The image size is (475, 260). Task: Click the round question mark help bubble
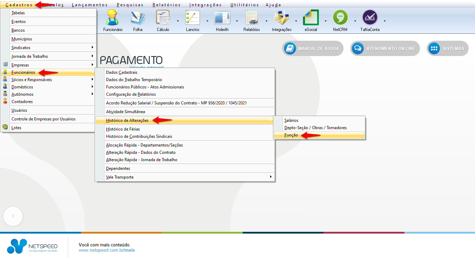13,216
